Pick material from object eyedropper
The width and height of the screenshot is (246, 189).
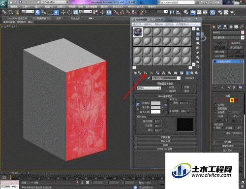(149, 78)
